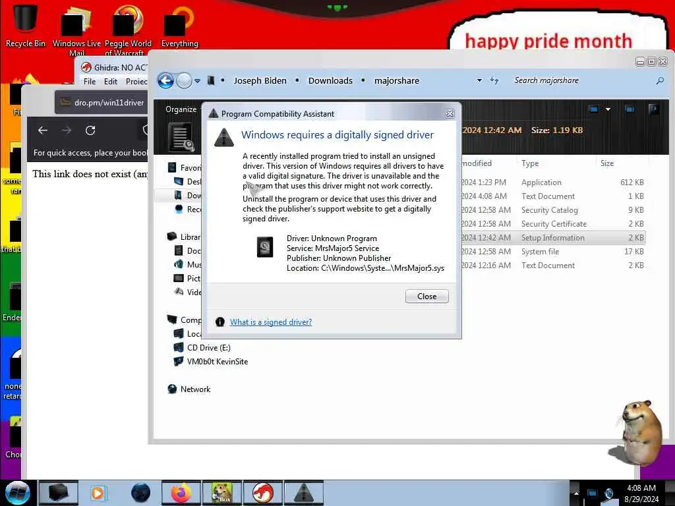Click the browser reload button in Firefox
Viewport: 675px width, 506px height.
(x=90, y=130)
